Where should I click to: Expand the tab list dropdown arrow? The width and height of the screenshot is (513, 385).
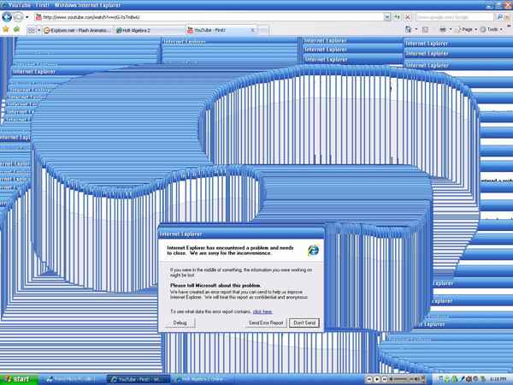tap(38, 30)
